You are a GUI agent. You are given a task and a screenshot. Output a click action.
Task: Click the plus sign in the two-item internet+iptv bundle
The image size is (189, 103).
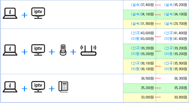pyautogui.click(x=24, y=15)
